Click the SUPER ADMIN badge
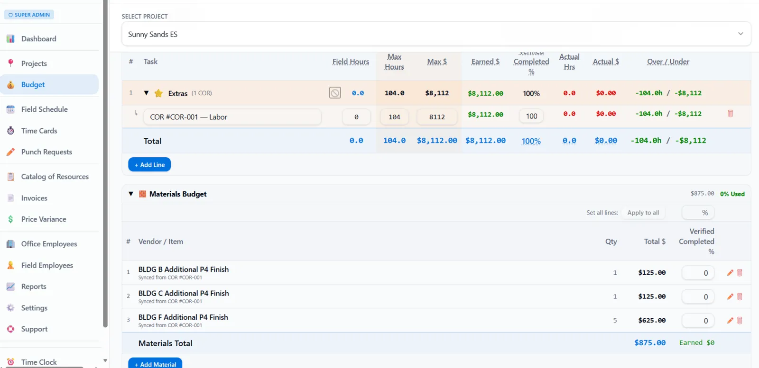Viewport: 759px width, 368px height. coord(29,15)
